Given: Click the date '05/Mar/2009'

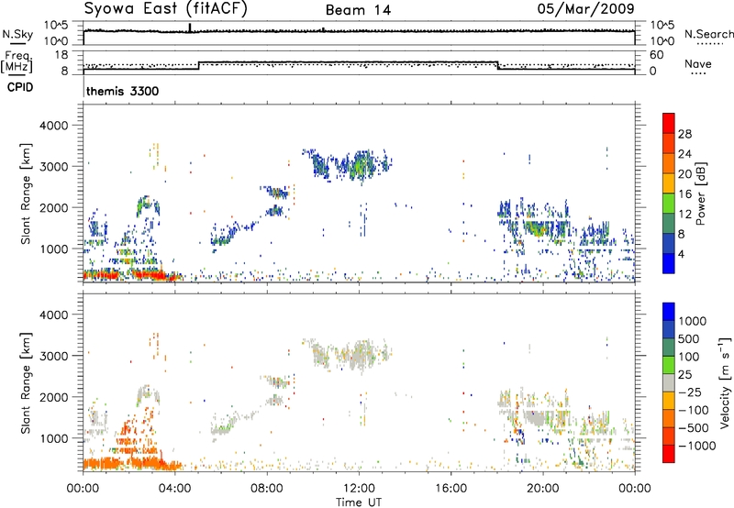Looking at the screenshot, I should click(x=585, y=8).
